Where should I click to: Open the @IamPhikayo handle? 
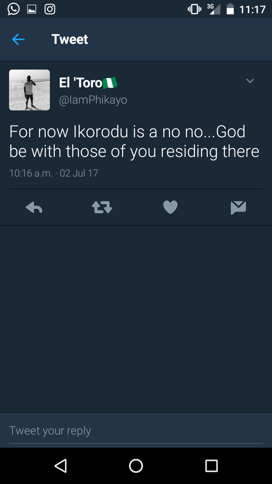(x=93, y=100)
